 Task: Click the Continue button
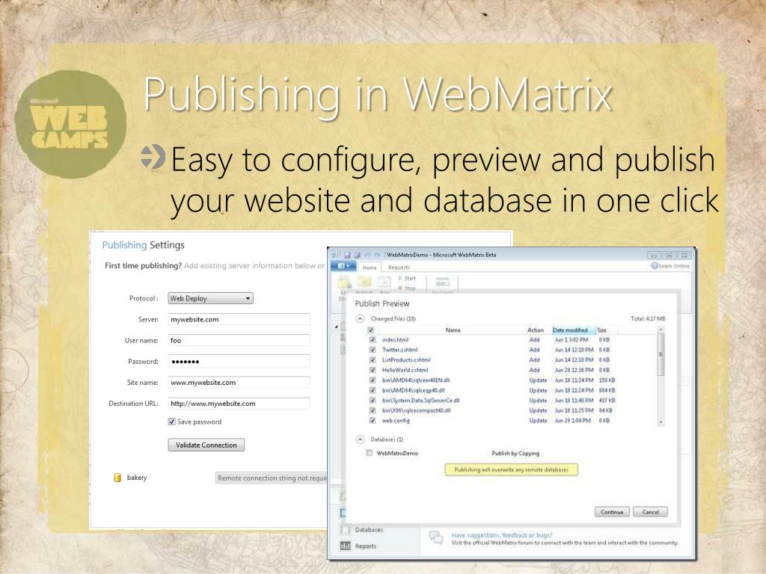612,512
